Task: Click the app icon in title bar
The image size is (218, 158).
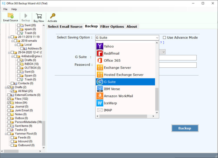Action: pos(4,3)
